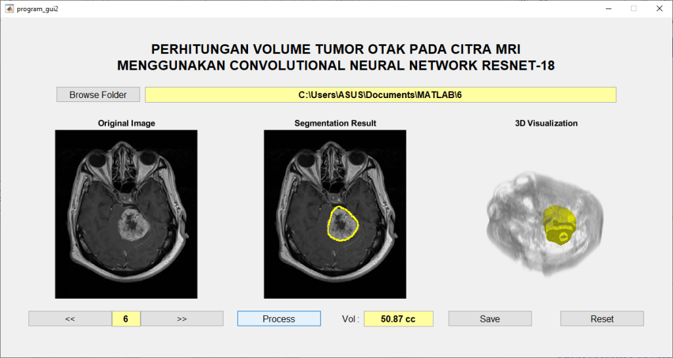Go to next slice with >> button
Viewport: 673px width, 358px height.
point(182,319)
